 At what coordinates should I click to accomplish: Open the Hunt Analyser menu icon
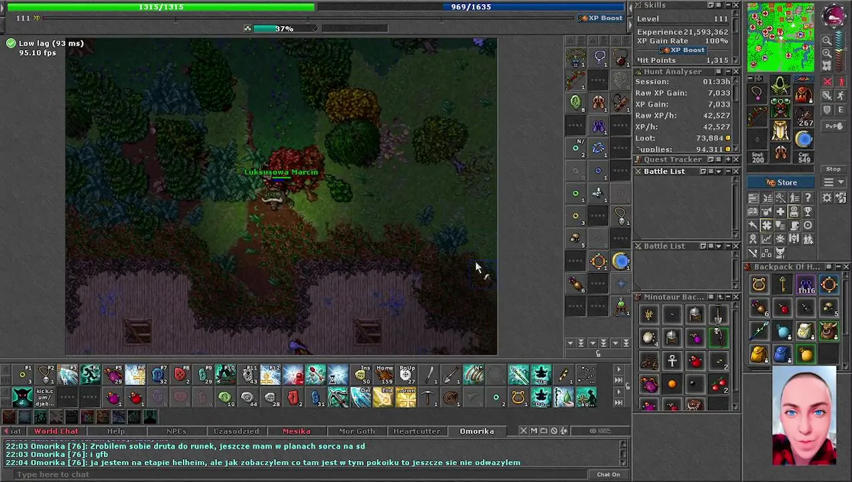point(719,72)
